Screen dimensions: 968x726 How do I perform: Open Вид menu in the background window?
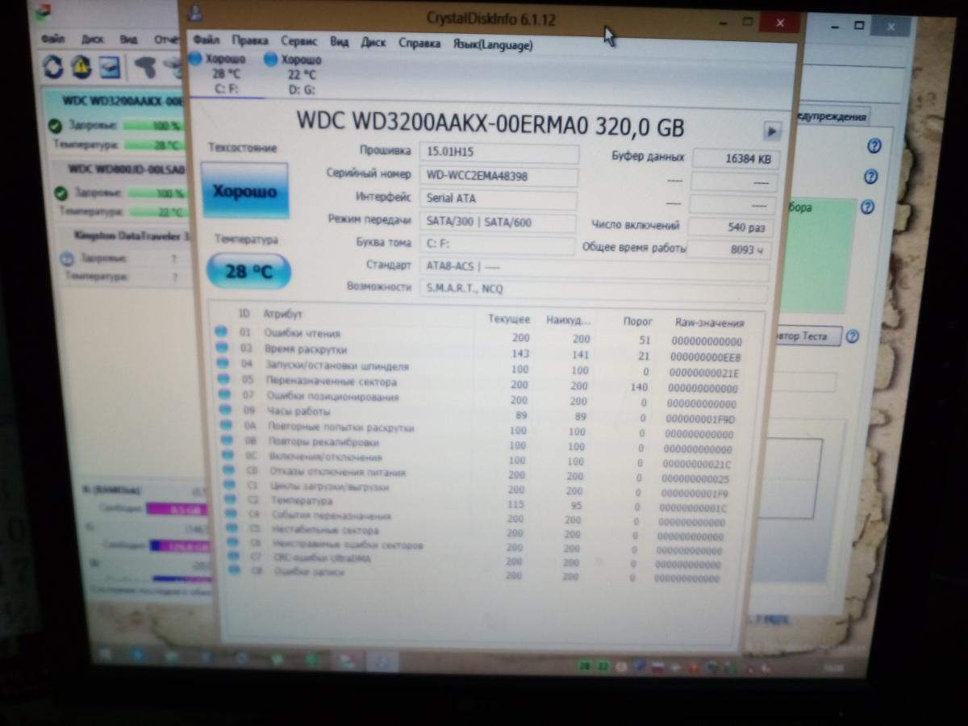[x=129, y=39]
